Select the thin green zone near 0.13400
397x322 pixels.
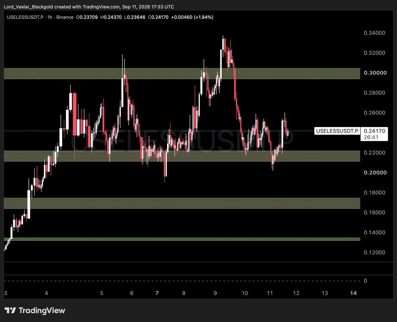(182, 239)
